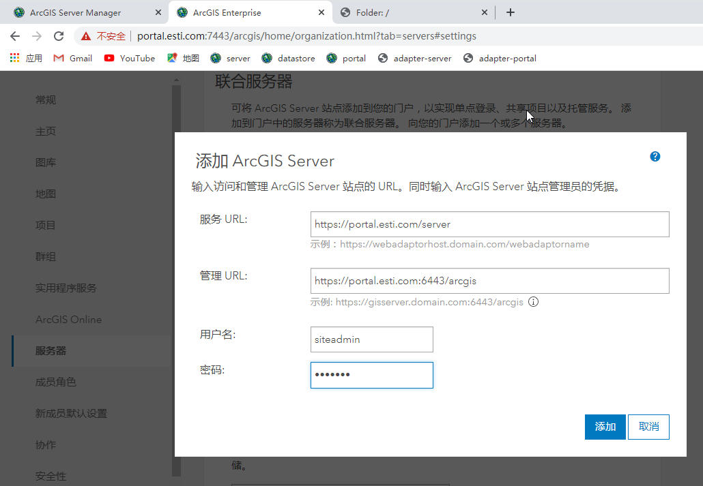Viewport: 703px width, 486px height.
Task: Reload the page with the refresh icon
Action: click(59, 36)
